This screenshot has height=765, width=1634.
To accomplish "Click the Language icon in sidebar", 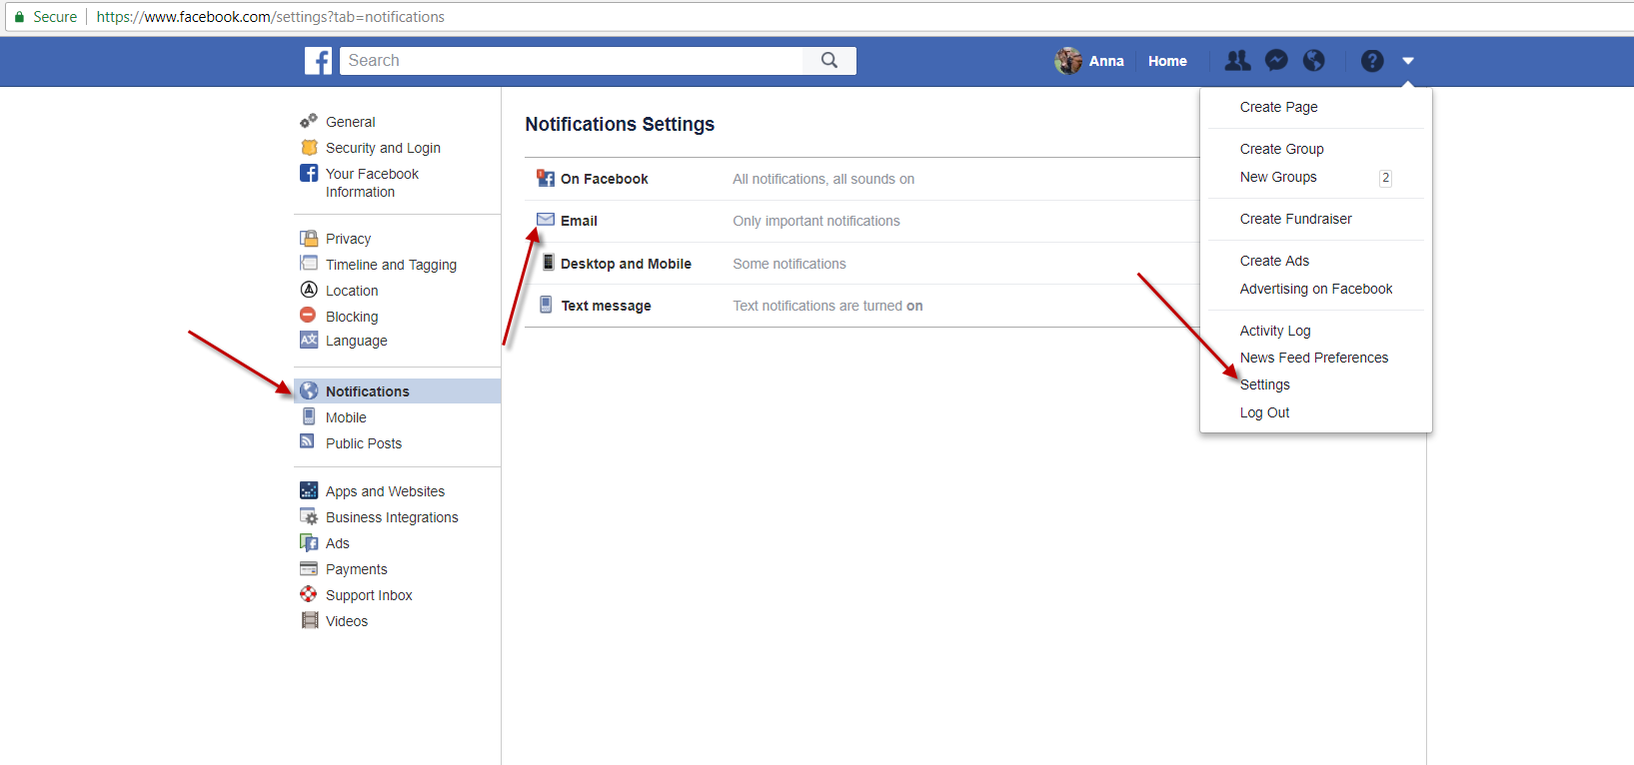I will point(309,340).
